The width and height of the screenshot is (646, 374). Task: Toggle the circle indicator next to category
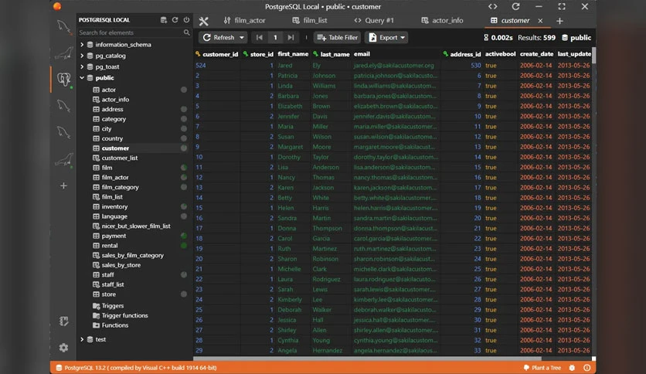coord(184,119)
